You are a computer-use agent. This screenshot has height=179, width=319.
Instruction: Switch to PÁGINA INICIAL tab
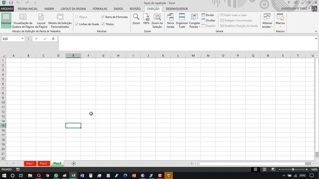28,9
